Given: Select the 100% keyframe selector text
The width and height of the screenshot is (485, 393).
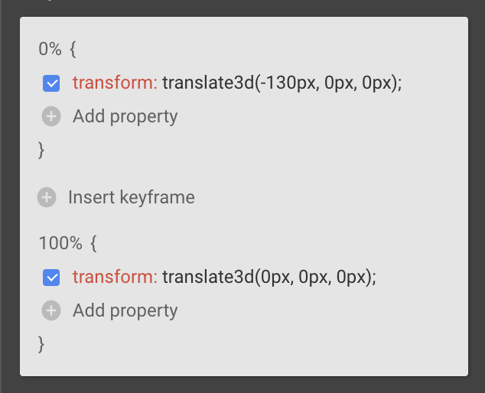Looking at the screenshot, I should (60, 244).
